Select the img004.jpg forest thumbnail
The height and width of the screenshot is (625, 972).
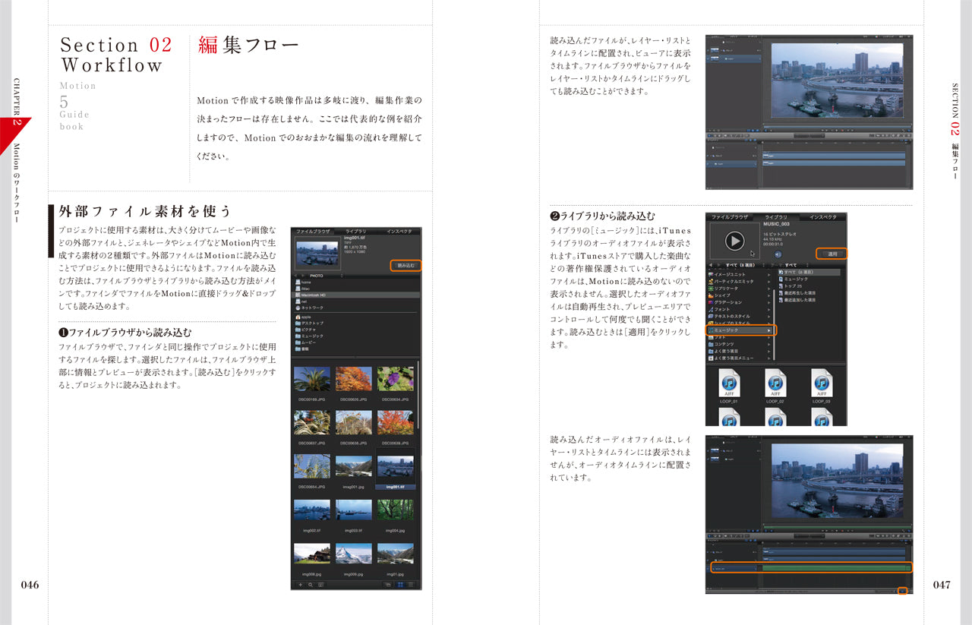tap(396, 510)
